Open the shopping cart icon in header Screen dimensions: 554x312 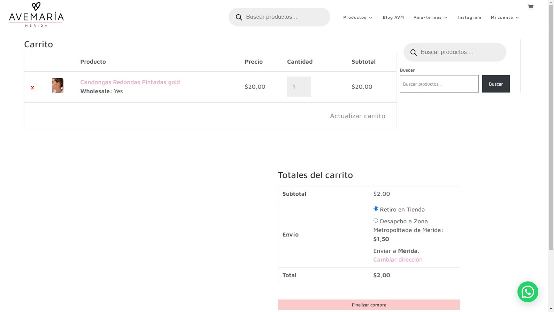click(530, 7)
